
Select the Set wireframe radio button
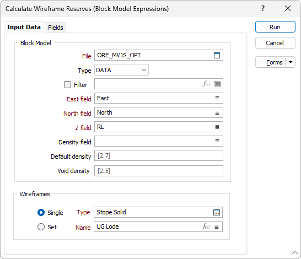click(41, 227)
